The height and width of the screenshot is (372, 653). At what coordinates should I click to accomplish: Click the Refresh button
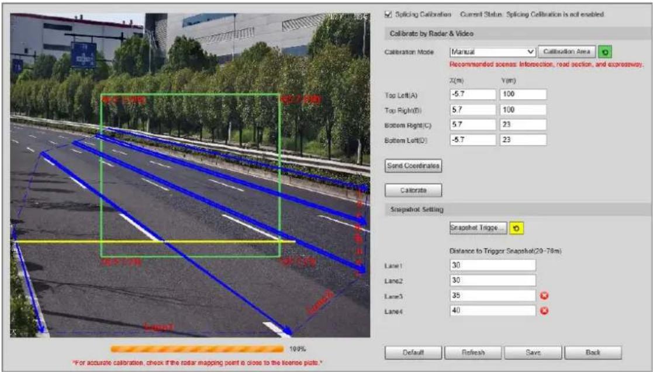point(473,353)
